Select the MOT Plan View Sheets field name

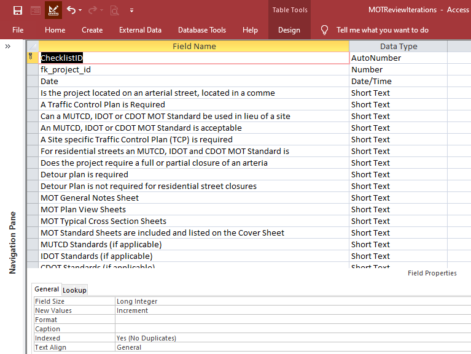click(194, 209)
